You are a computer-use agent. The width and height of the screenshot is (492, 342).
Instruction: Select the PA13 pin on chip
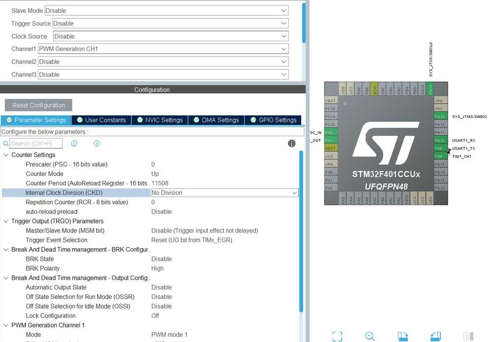pyautogui.click(x=441, y=116)
